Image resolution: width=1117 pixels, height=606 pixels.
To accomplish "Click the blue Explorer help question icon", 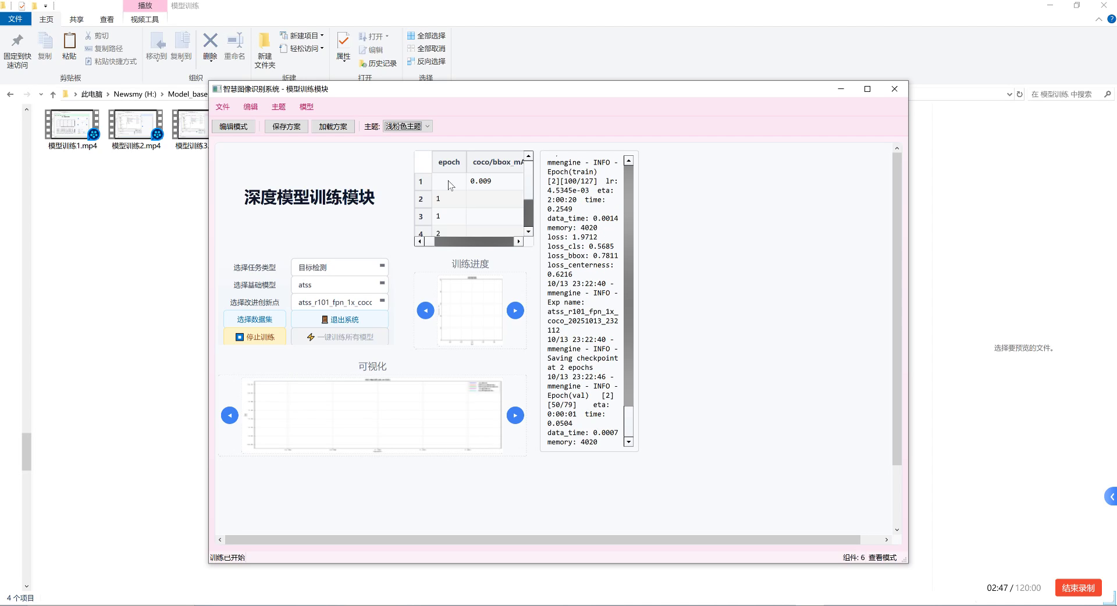I will point(1111,19).
